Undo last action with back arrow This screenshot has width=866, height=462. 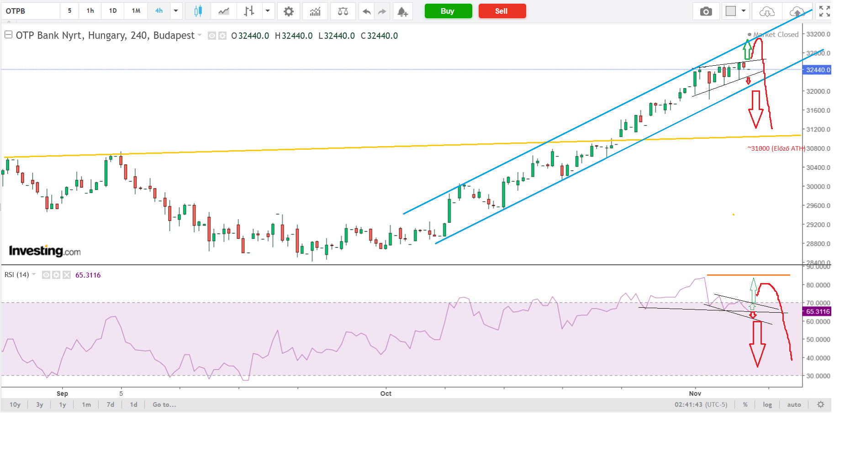[x=366, y=11]
